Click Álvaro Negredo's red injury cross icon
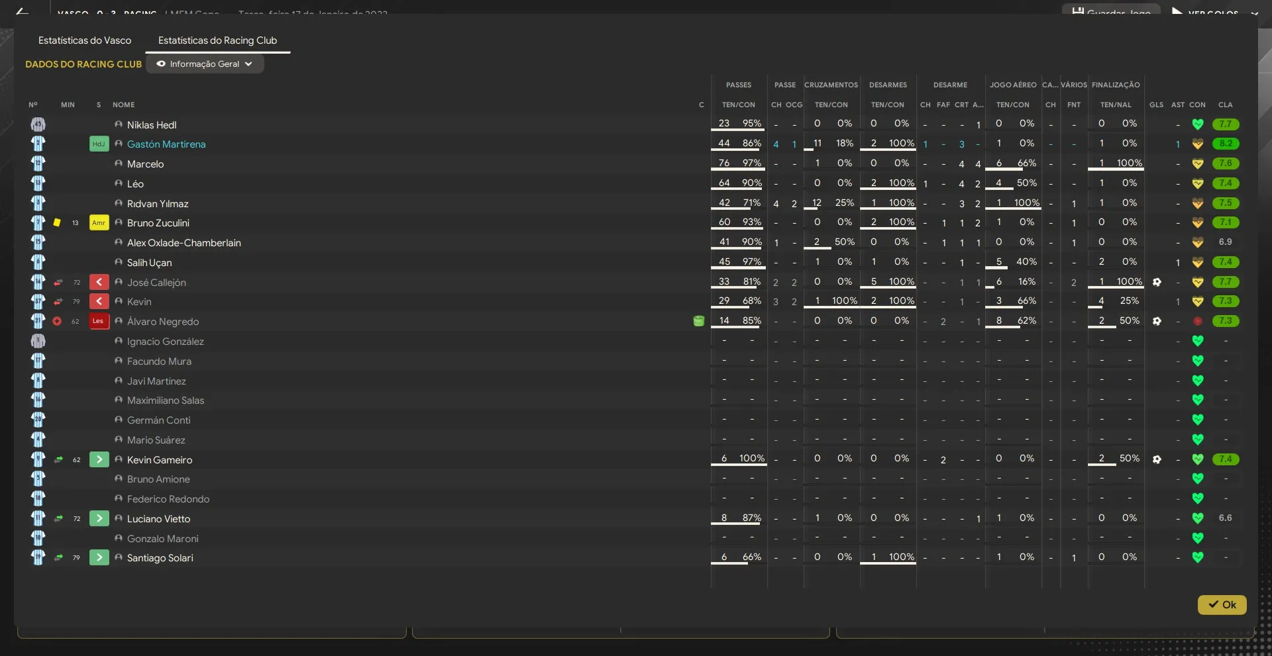 point(57,321)
